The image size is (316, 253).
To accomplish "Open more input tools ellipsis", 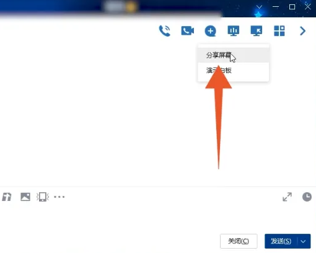I will 59,197.
